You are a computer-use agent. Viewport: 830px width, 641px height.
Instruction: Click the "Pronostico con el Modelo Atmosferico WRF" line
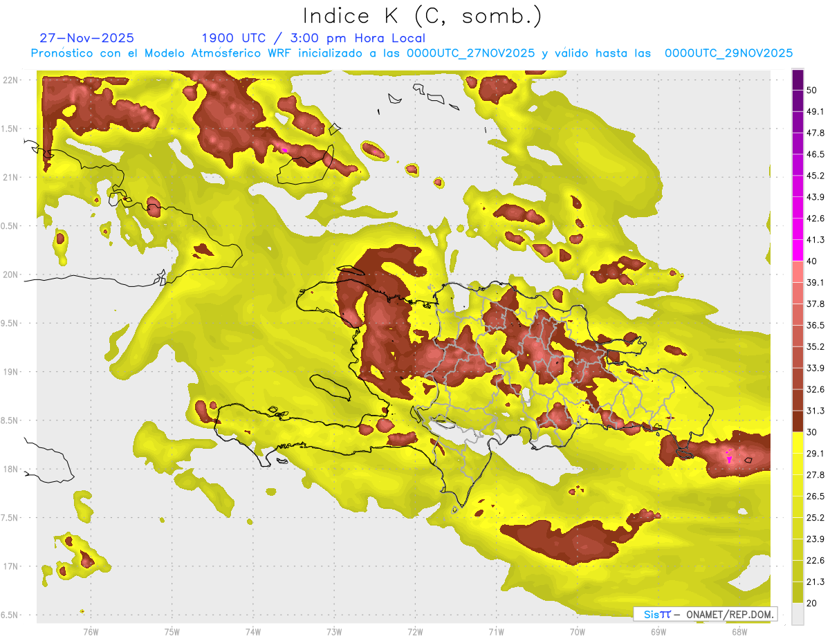[x=412, y=53]
